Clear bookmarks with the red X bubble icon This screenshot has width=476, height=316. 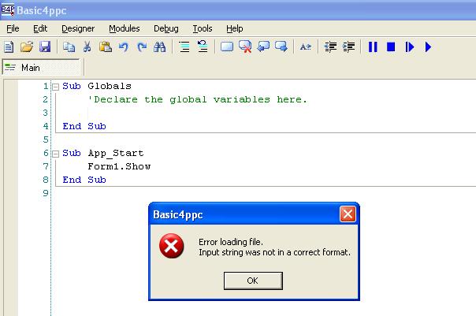click(x=245, y=46)
